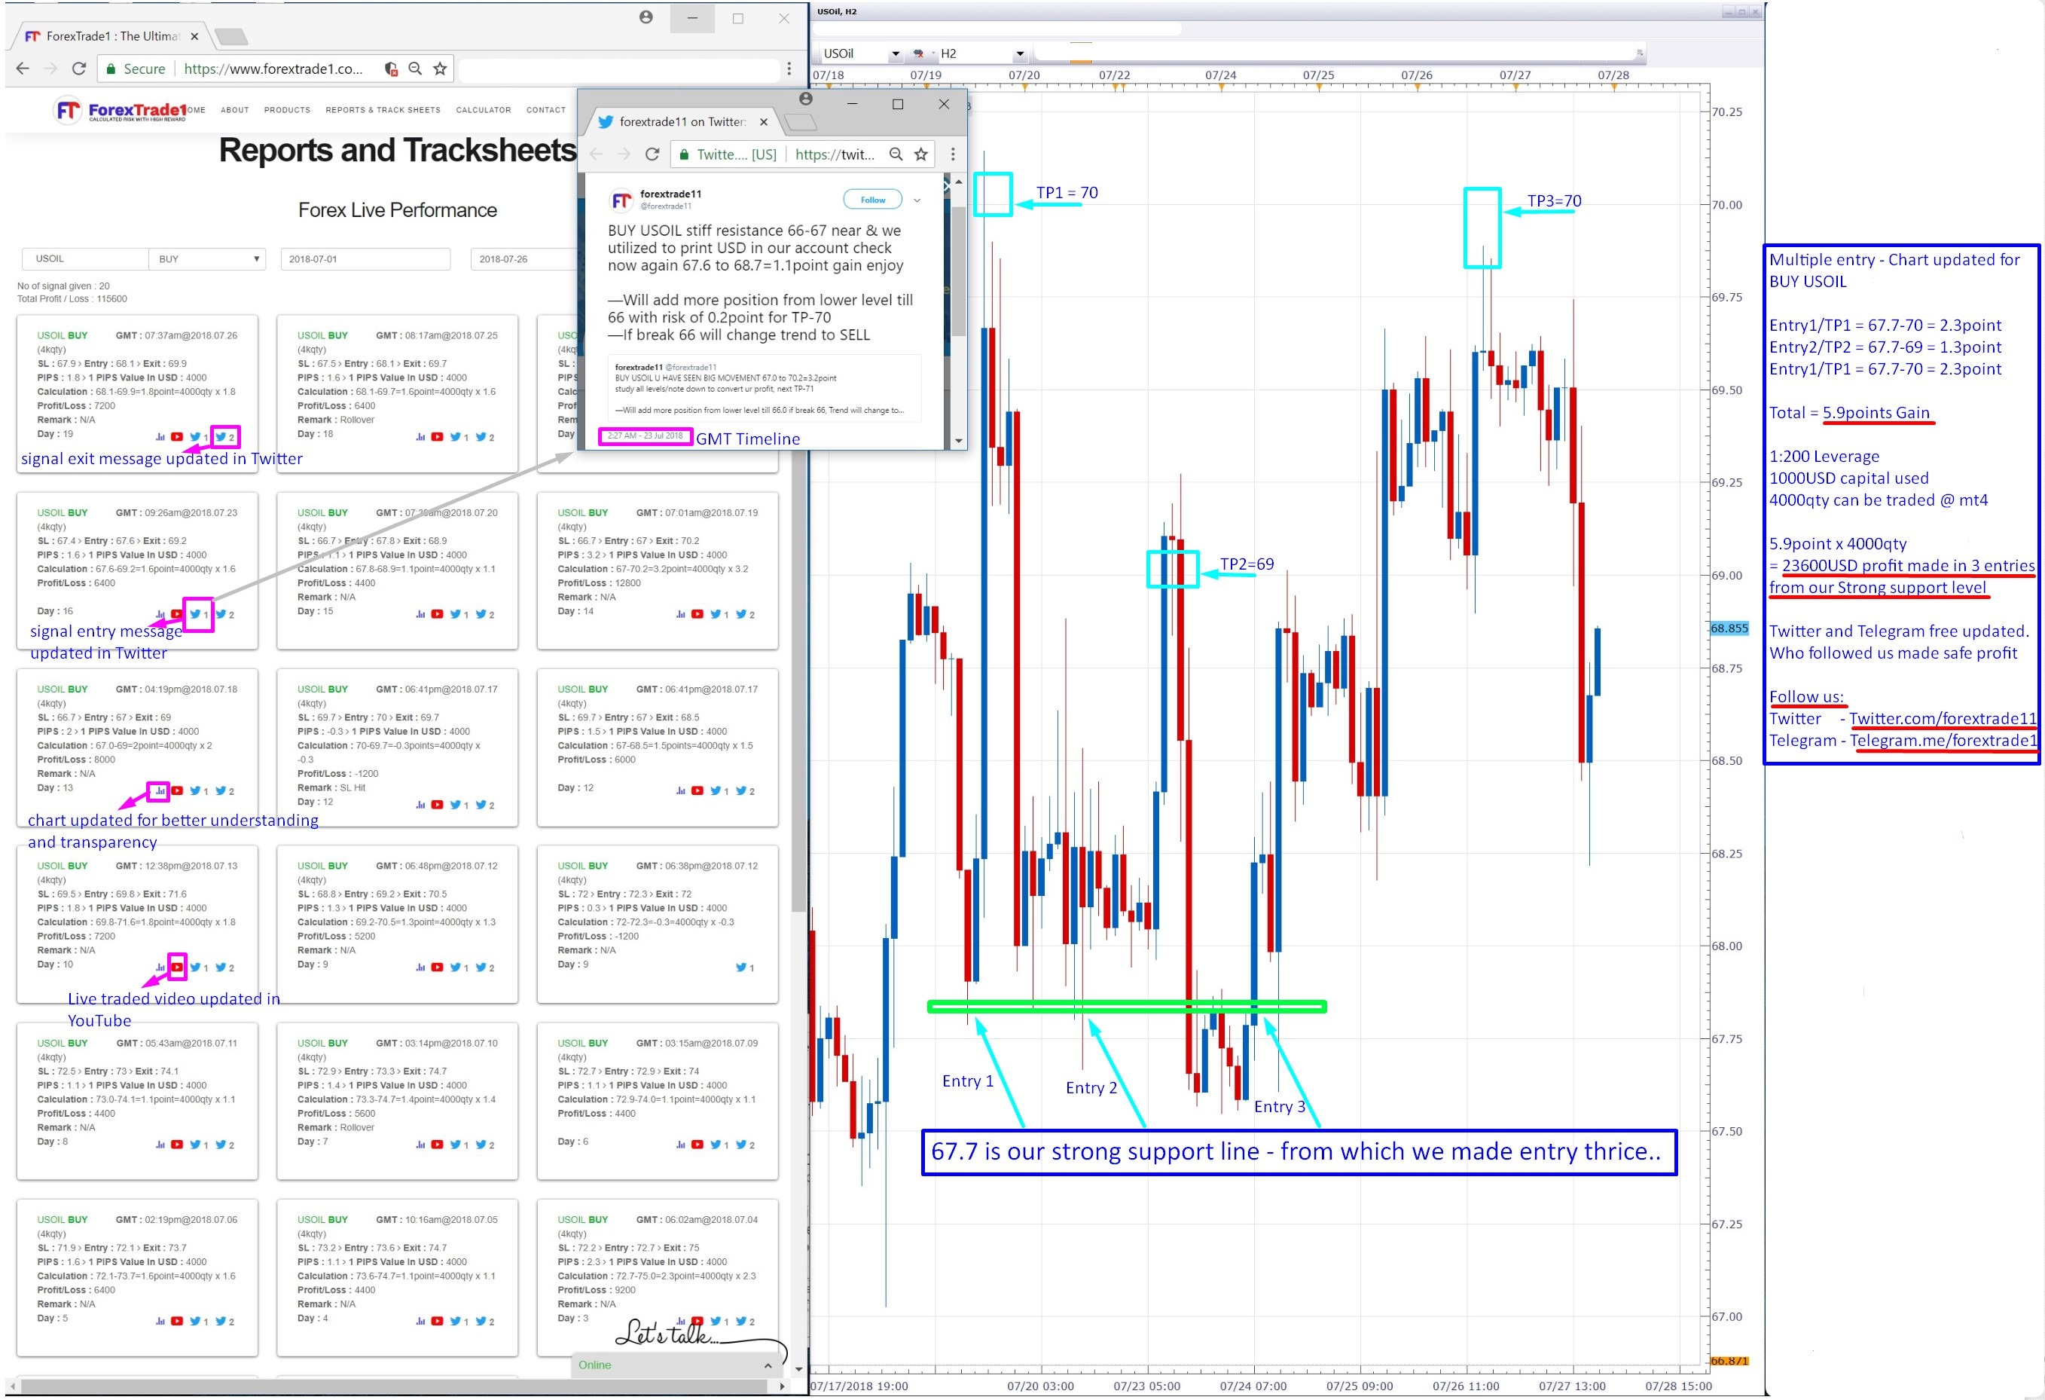Image resolution: width=2045 pixels, height=1400 pixels.
Task: Open the YouTube video icon on the 12:38pm@2018.07.13 card
Action: point(177,967)
